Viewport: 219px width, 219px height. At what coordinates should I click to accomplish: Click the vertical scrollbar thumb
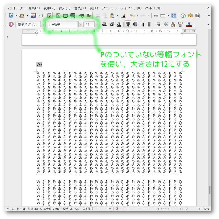click(209, 190)
